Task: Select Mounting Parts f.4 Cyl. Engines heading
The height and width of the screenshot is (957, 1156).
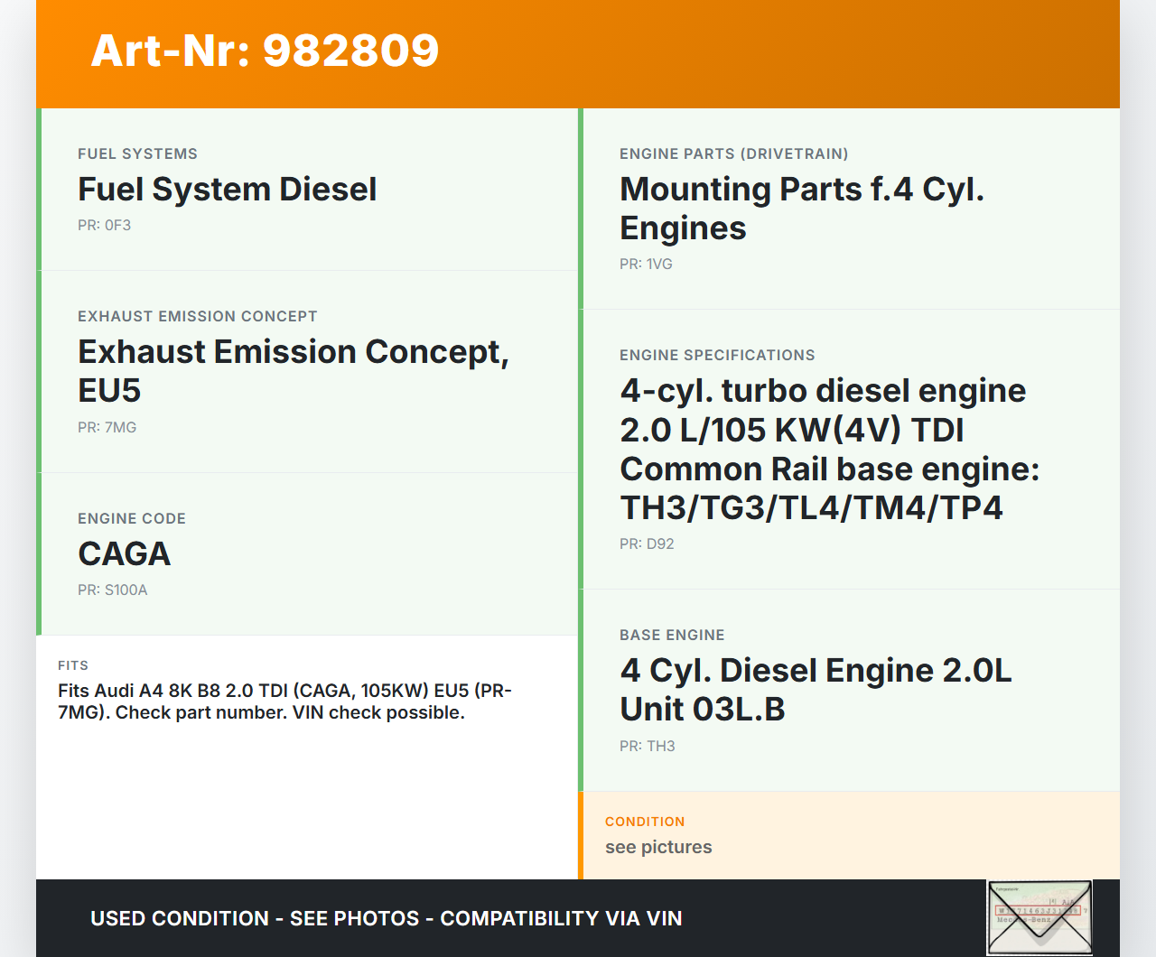Action: [x=801, y=209]
